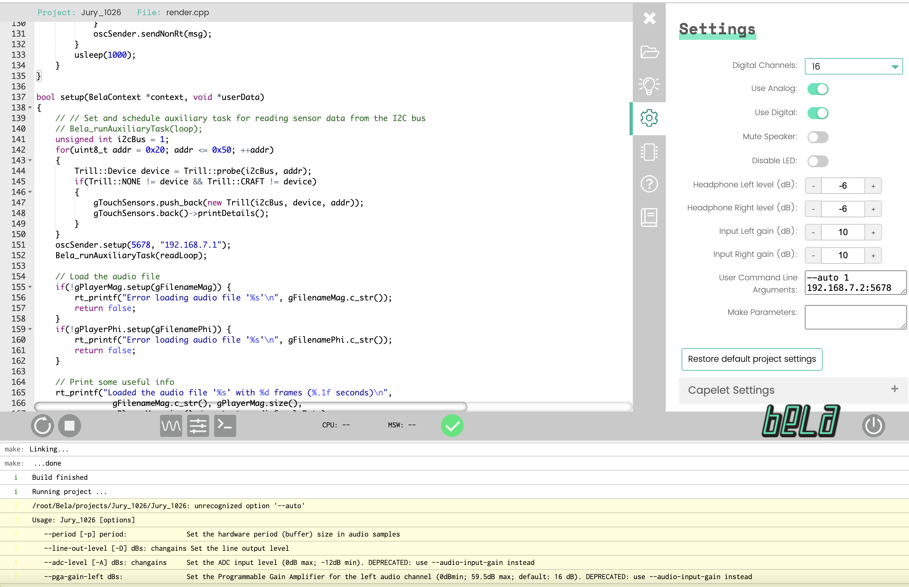Open the GUI sliders panel
Screen dimensions: 909x587
tap(198, 425)
